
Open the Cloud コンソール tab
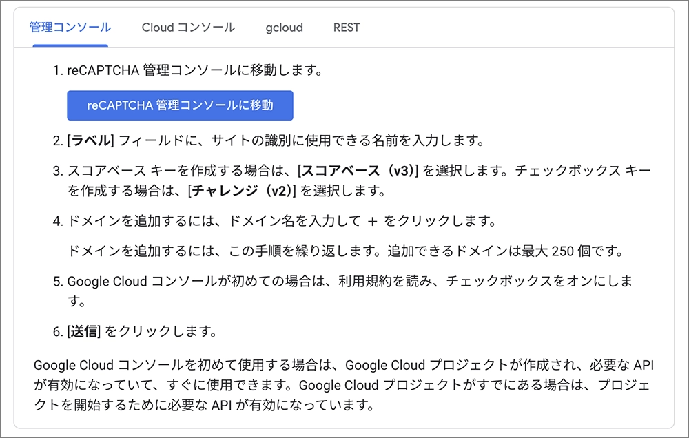coord(188,28)
